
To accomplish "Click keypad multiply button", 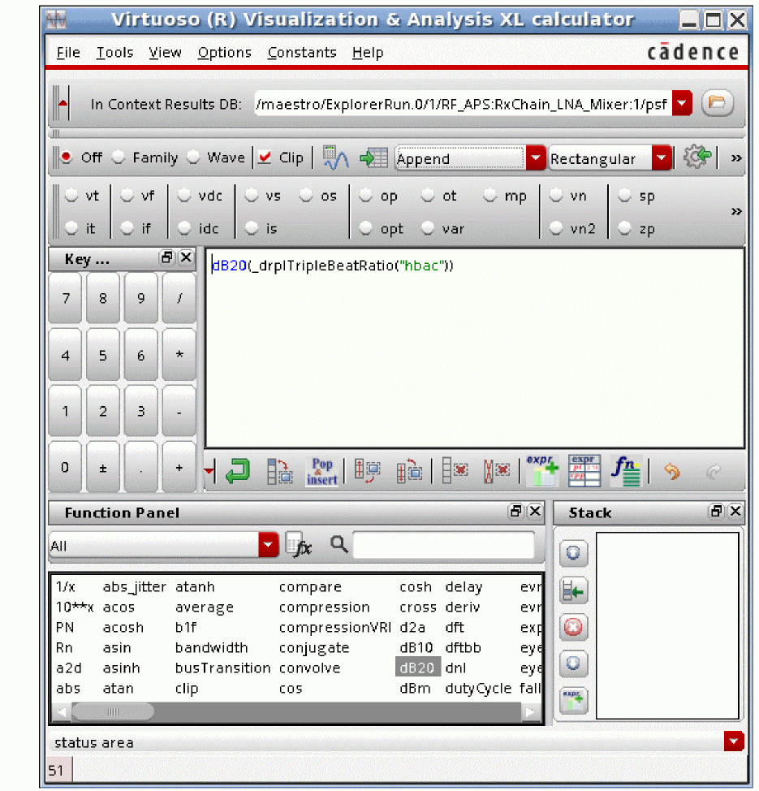I will click(x=179, y=355).
